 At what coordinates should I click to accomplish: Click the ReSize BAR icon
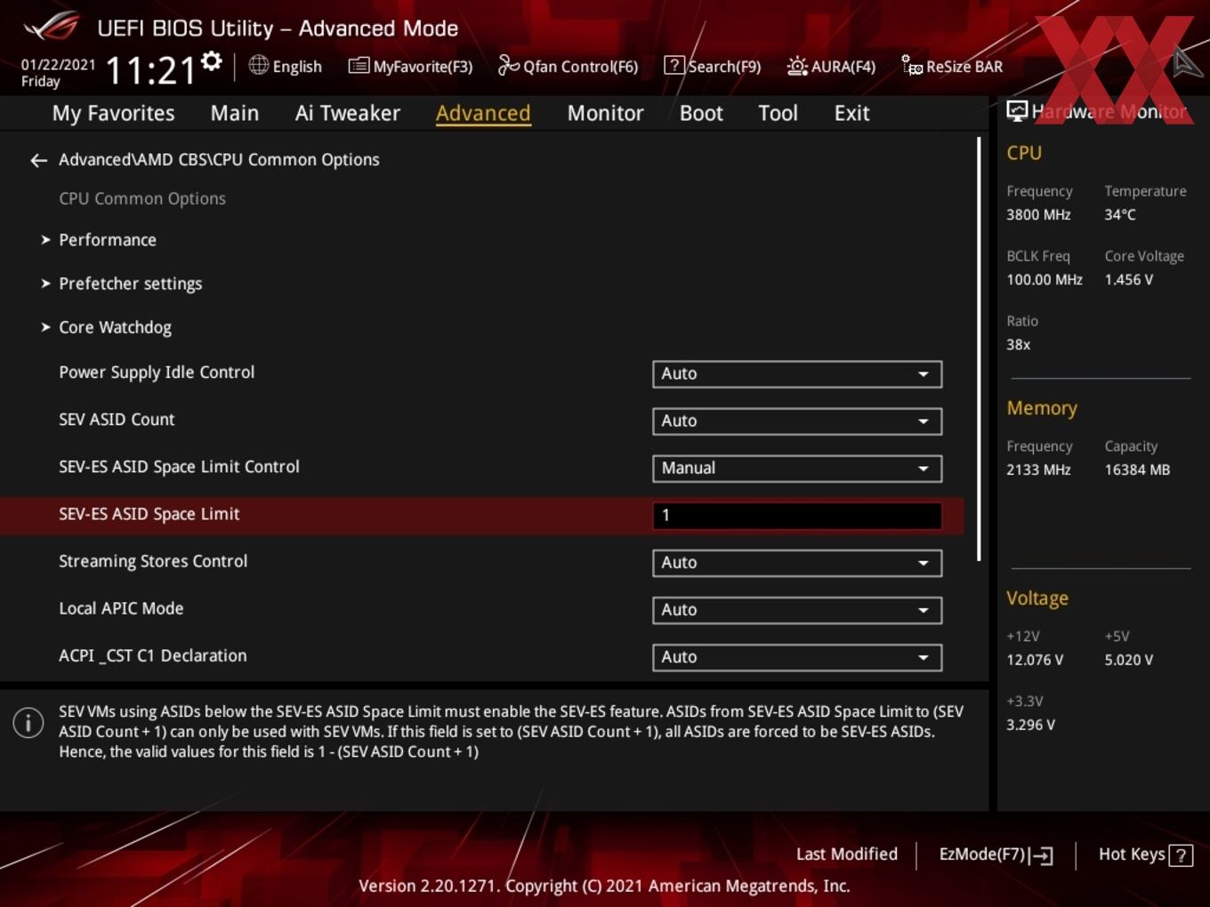(x=912, y=65)
